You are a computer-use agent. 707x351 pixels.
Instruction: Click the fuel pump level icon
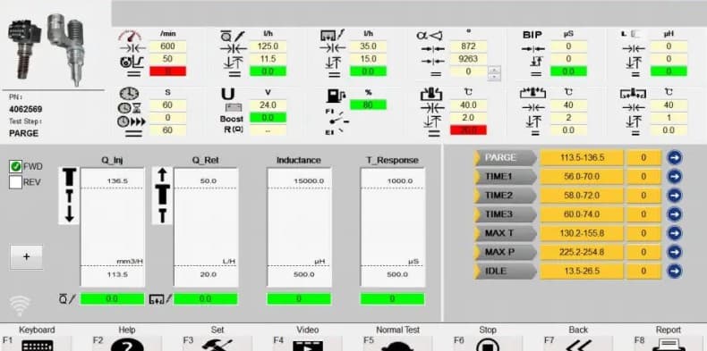click(x=336, y=96)
